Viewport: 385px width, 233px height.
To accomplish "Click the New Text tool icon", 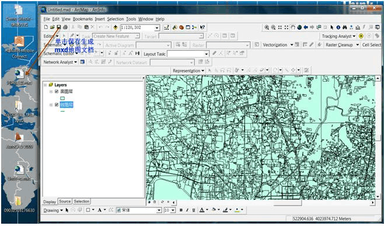I will point(99,210).
